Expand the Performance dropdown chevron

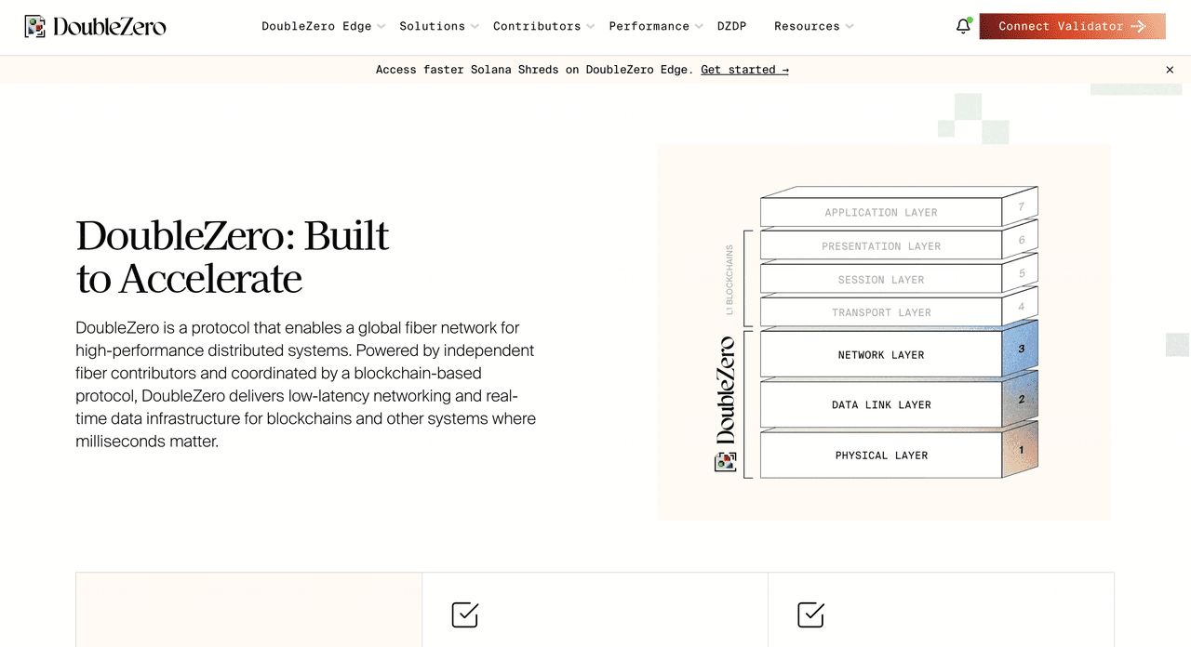(x=699, y=27)
